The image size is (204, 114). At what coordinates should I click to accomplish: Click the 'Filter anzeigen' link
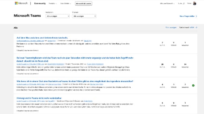click(x=171, y=27)
